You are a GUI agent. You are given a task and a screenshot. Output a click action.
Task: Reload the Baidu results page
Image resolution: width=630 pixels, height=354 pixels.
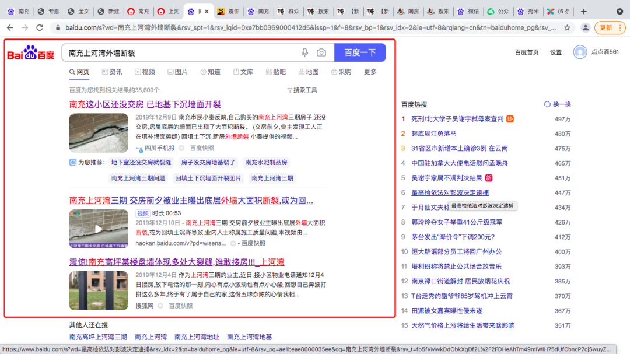click(40, 28)
